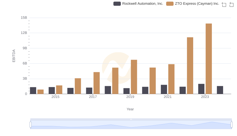Activate the zoom area selection icon

pos(224,4)
